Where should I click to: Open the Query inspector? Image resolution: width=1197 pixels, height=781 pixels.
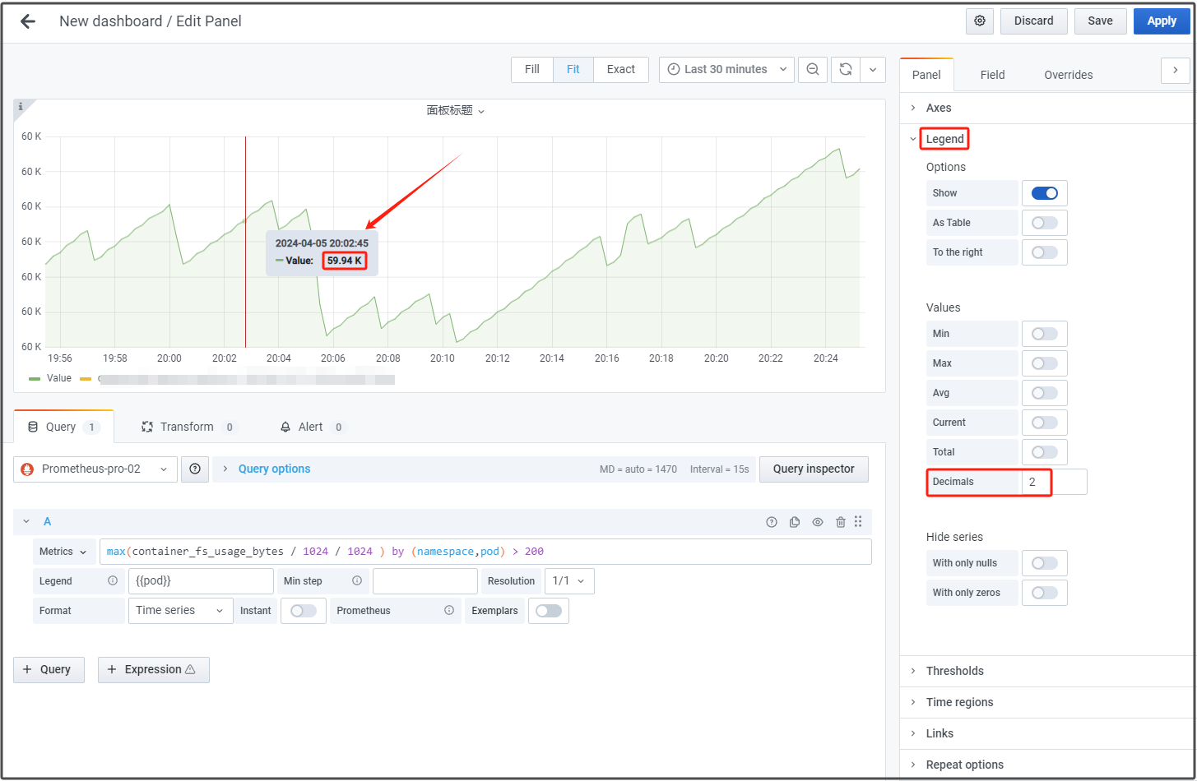[813, 469]
